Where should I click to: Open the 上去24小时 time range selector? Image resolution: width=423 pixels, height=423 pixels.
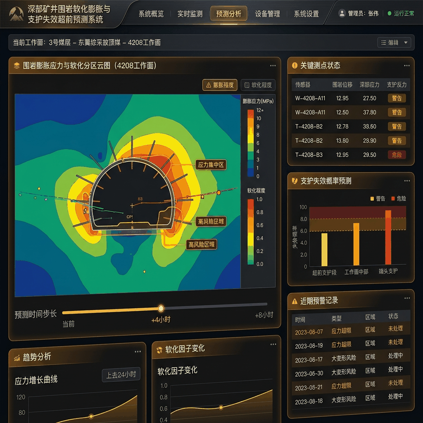pyautogui.click(x=121, y=375)
